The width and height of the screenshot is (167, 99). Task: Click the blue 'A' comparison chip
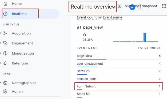132,7
